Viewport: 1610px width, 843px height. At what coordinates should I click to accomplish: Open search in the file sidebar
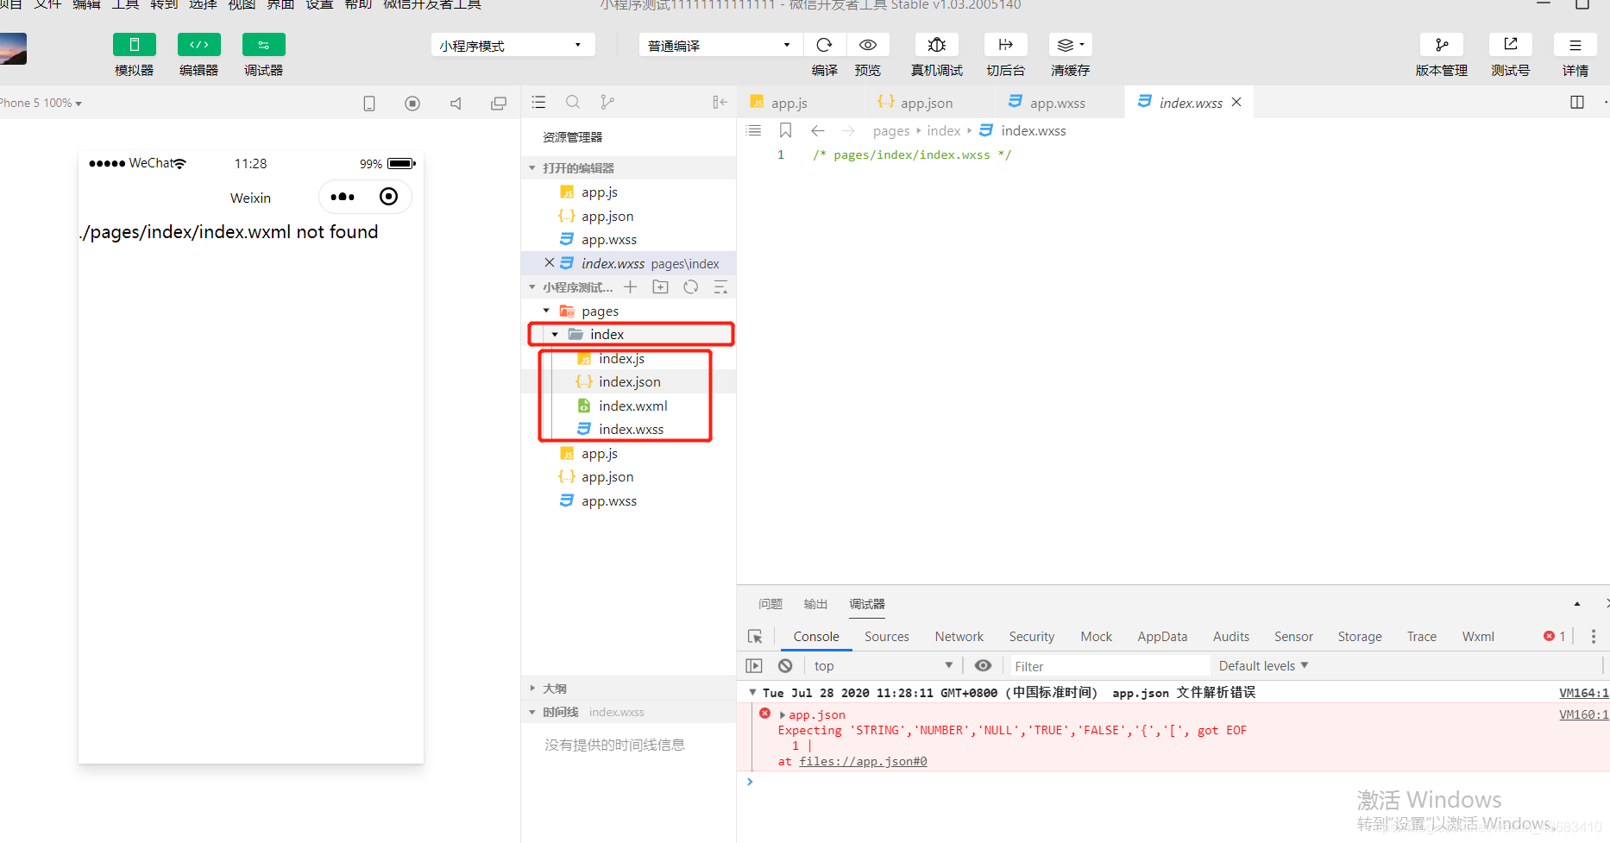[573, 103]
